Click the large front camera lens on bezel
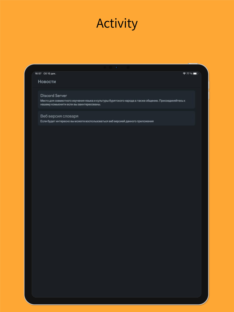This screenshot has width=234, height=312. pyautogui.click(x=111, y=67)
